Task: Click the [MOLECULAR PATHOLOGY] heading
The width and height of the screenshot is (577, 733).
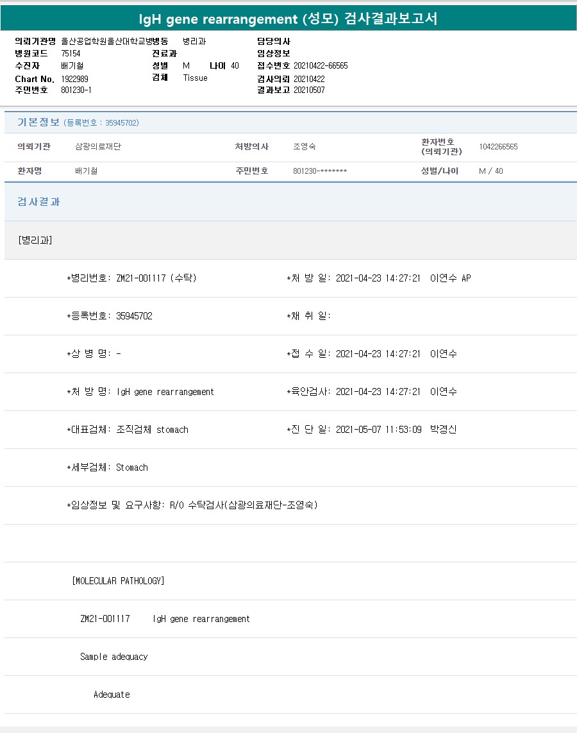Action: point(118,581)
